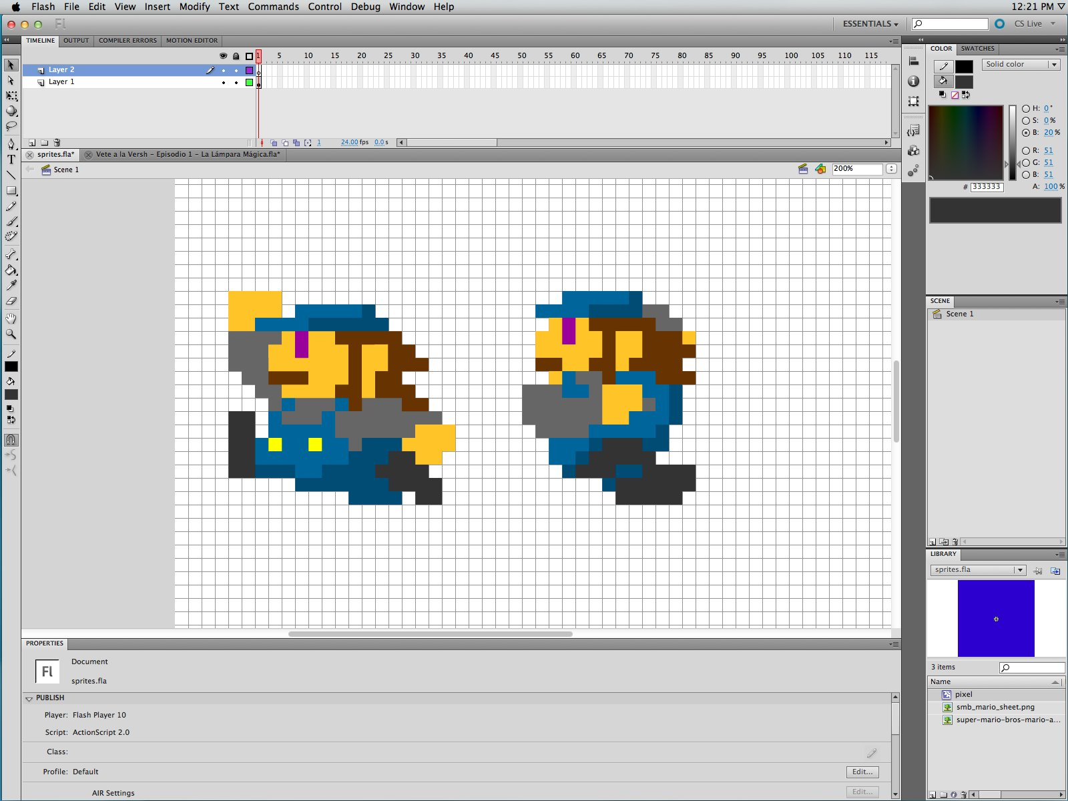Screen dimensions: 1068x801
Task: Click the New Layer icon in timeline
Action: (x=31, y=143)
